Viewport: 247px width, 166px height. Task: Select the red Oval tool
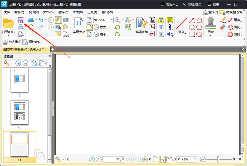coord(192,27)
